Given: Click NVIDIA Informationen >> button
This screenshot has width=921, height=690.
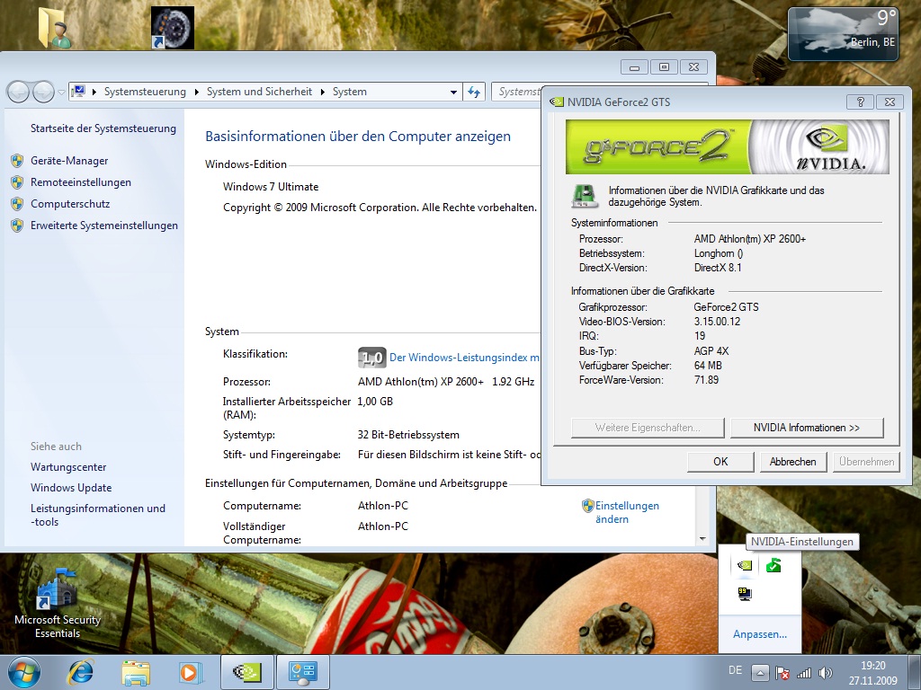Looking at the screenshot, I should (x=807, y=428).
